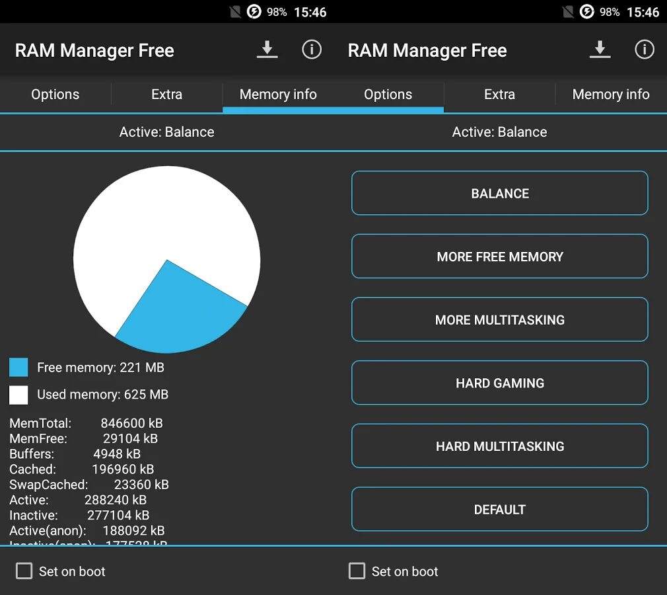Tap the no-SIM icon in left status bar
Screen dimensions: 667x595
tap(235, 11)
